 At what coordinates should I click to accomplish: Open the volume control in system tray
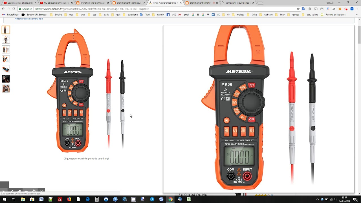(336, 199)
